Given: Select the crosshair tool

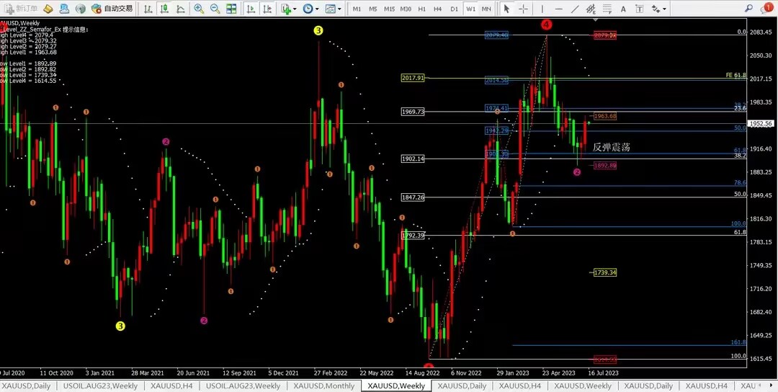Looking at the screenshot, I should [x=523, y=9].
